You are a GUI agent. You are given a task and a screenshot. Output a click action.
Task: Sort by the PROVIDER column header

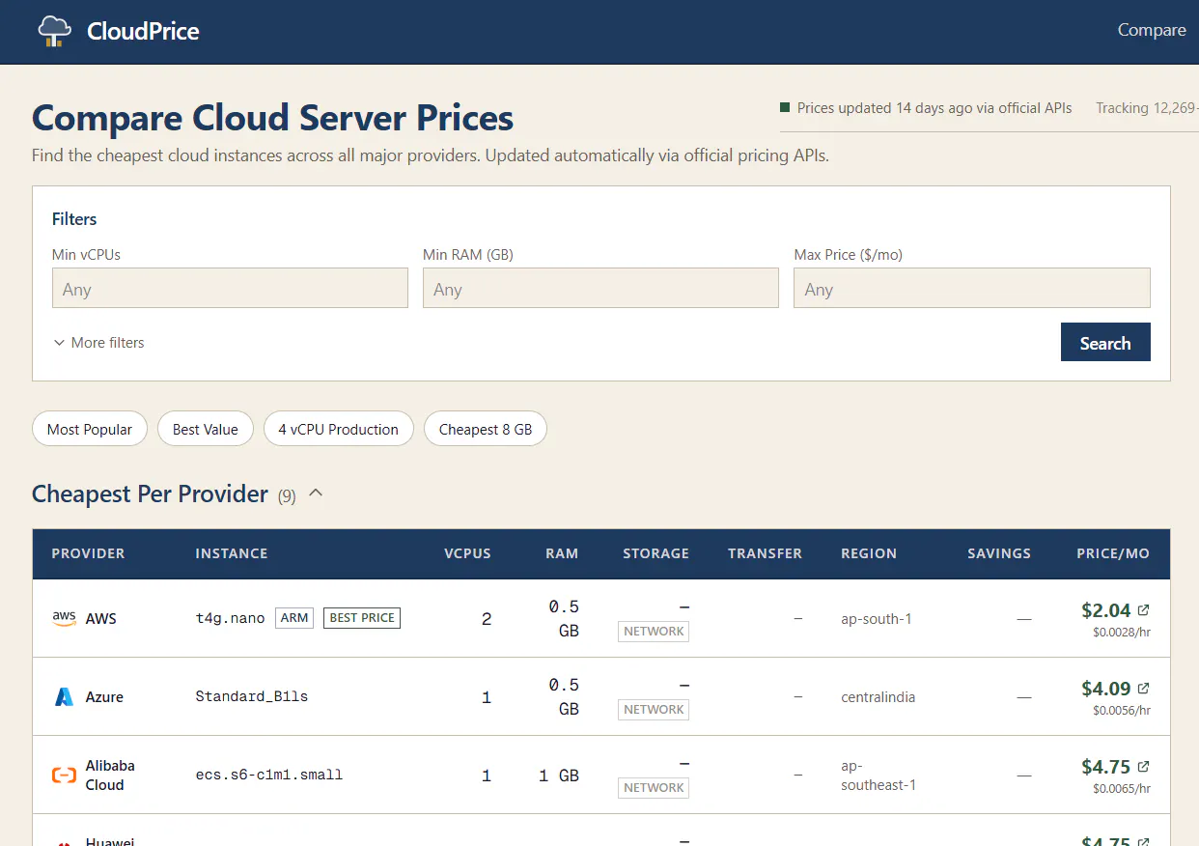(88, 553)
